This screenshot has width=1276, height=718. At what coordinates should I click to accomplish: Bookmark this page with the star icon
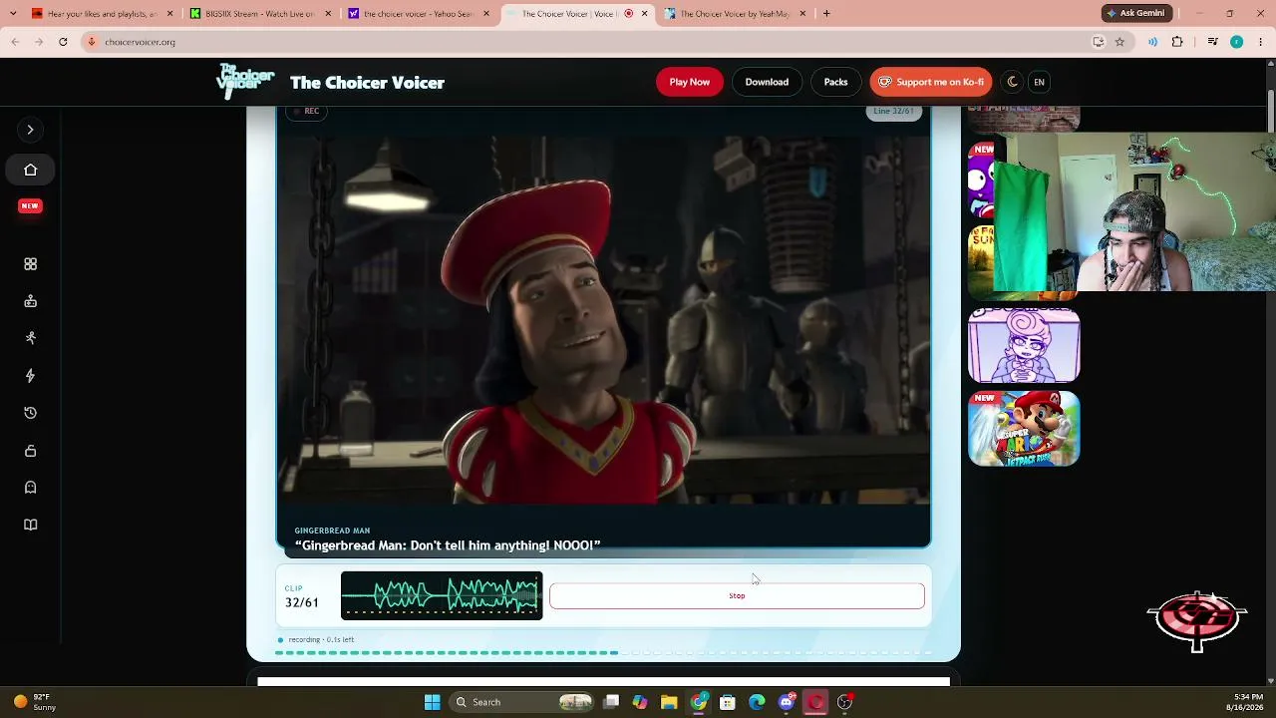coord(1119,42)
